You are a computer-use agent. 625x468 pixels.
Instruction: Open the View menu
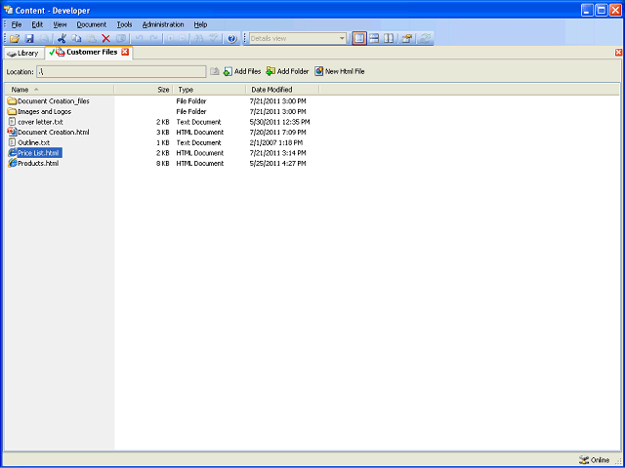click(x=60, y=24)
